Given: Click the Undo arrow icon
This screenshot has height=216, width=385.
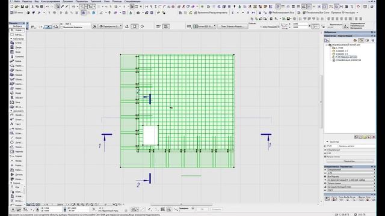Looking at the screenshot, I should click(x=48, y=7).
